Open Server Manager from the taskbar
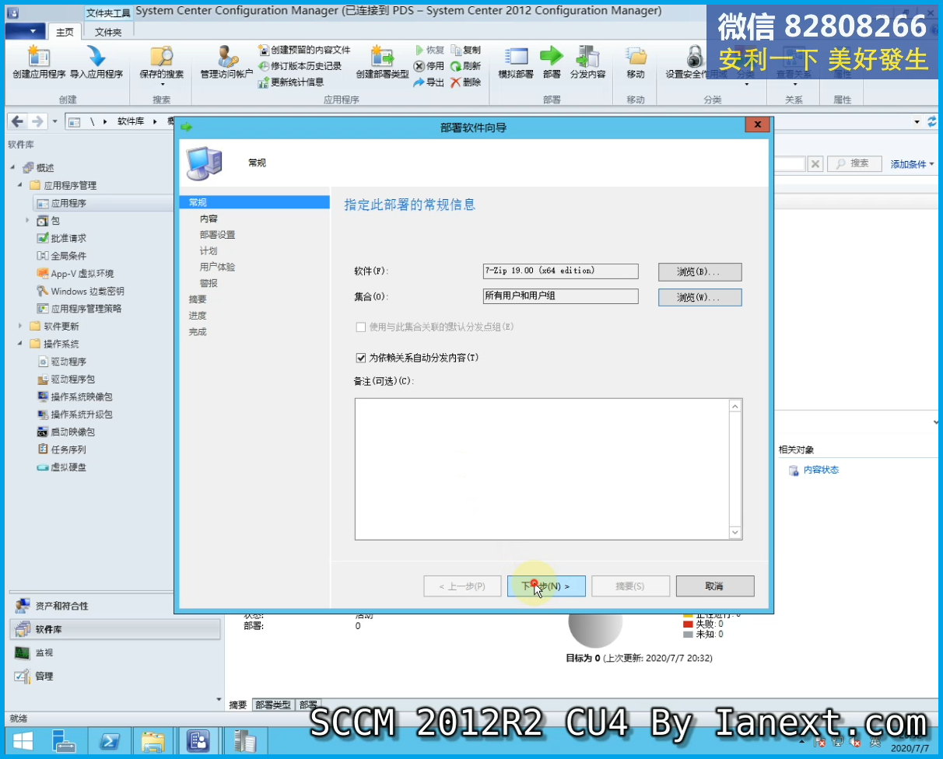Image resolution: width=943 pixels, height=759 pixels. [65, 741]
